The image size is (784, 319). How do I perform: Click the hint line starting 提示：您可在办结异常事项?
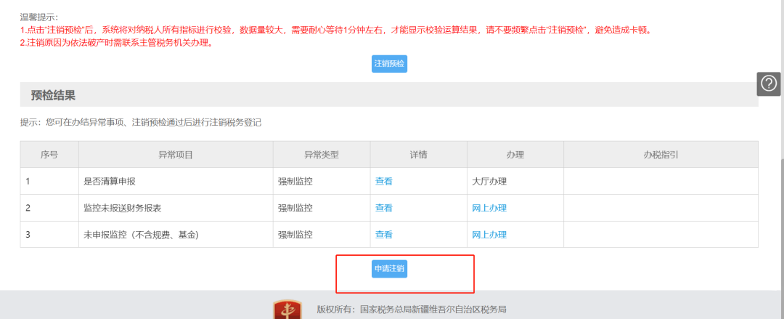pos(141,123)
